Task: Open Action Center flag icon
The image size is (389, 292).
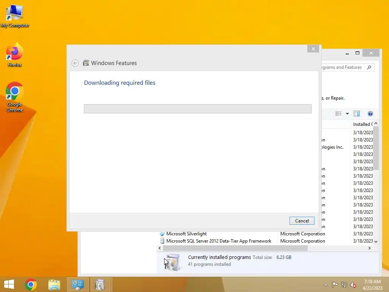Action: [x=335, y=285]
